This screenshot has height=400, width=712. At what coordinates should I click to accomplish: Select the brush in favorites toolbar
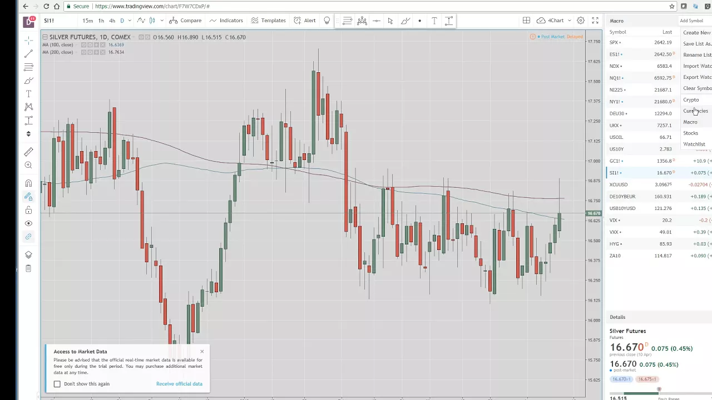coord(406,21)
